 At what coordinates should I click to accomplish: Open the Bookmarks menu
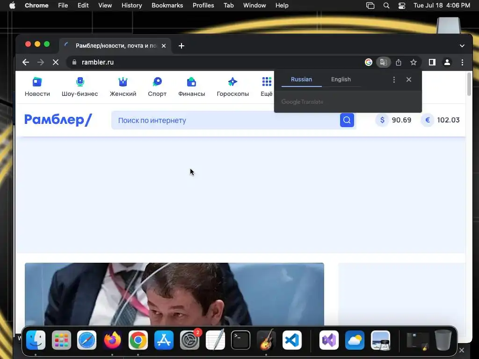click(x=167, y=6)
